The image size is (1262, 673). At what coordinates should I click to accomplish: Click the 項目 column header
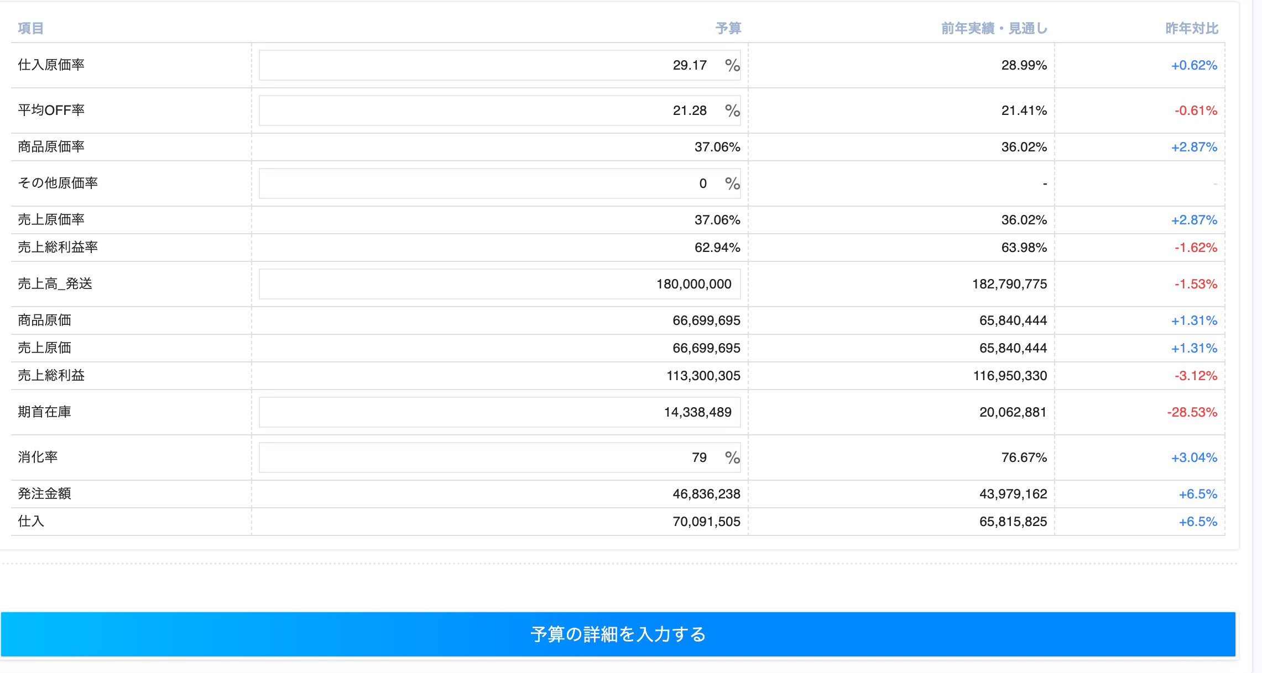pos(30,28)
